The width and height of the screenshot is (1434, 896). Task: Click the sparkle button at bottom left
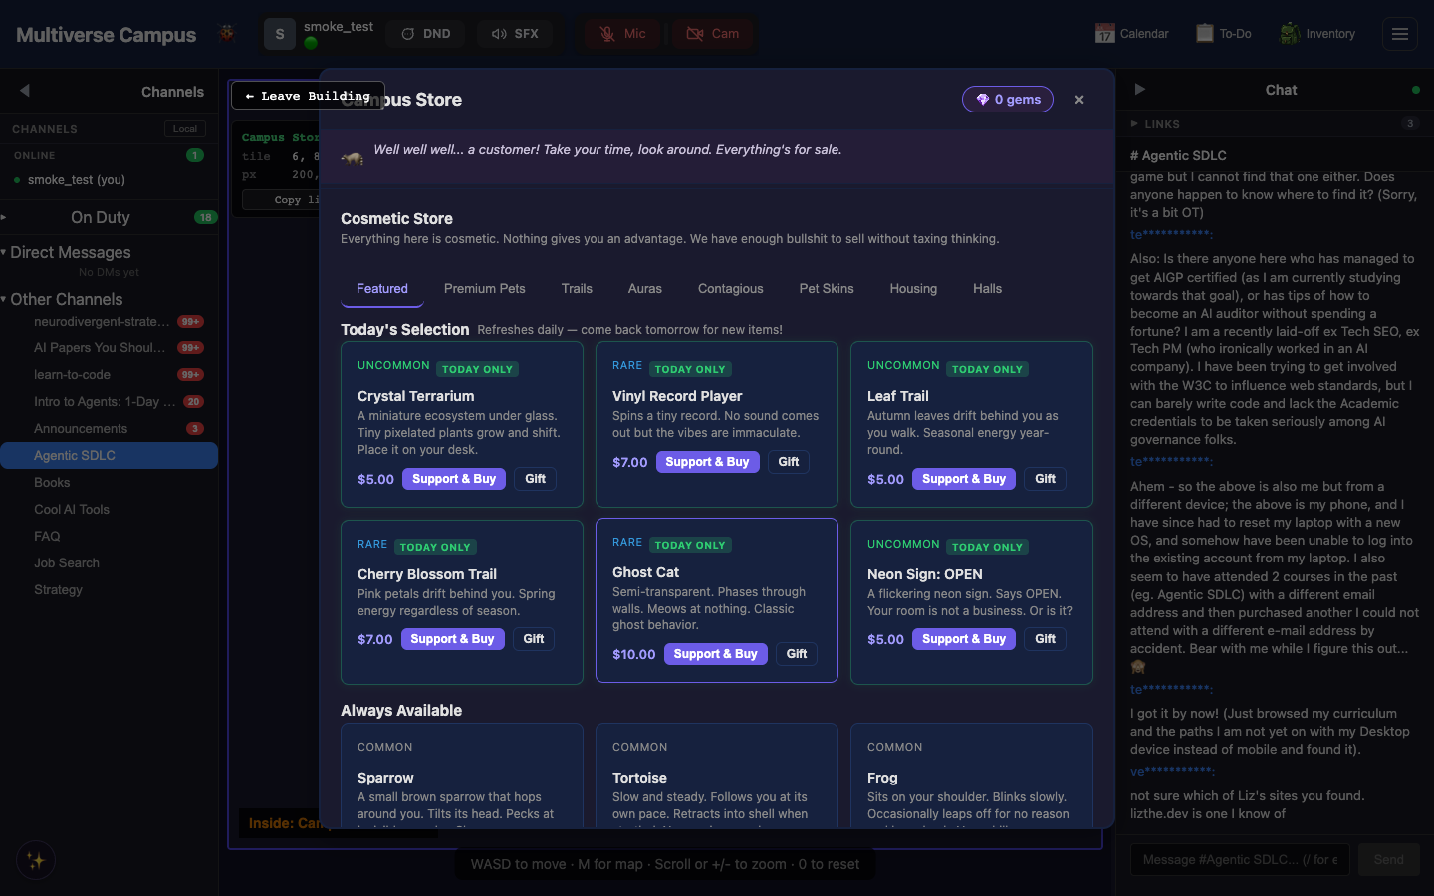tap(36, 861)
